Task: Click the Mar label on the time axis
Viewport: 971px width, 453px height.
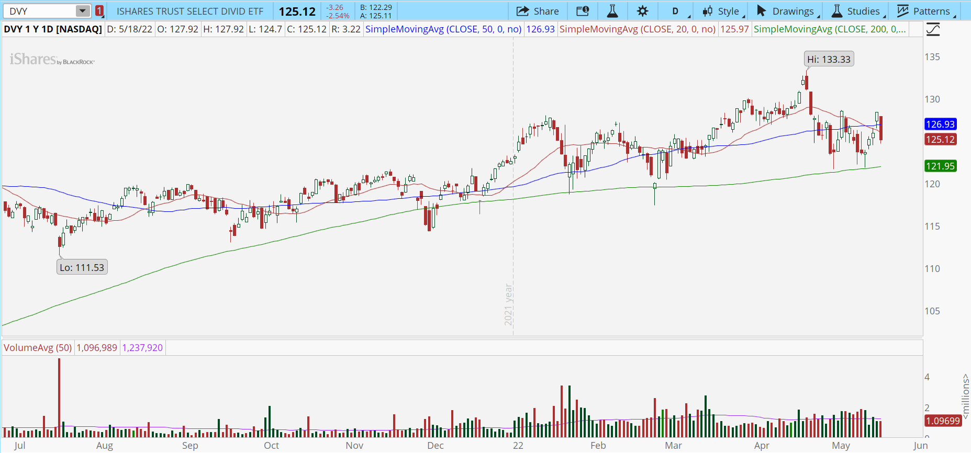Action: click(x=674, y=446)
